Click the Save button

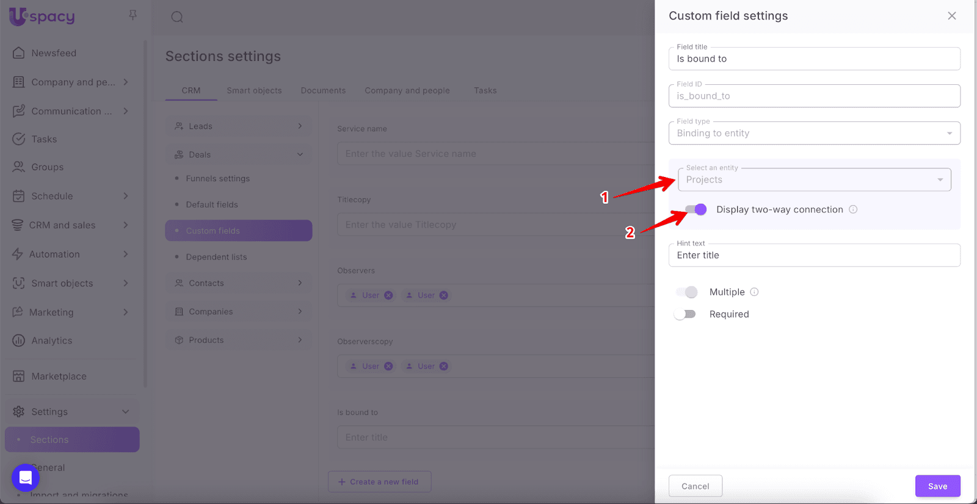[937, 486]
